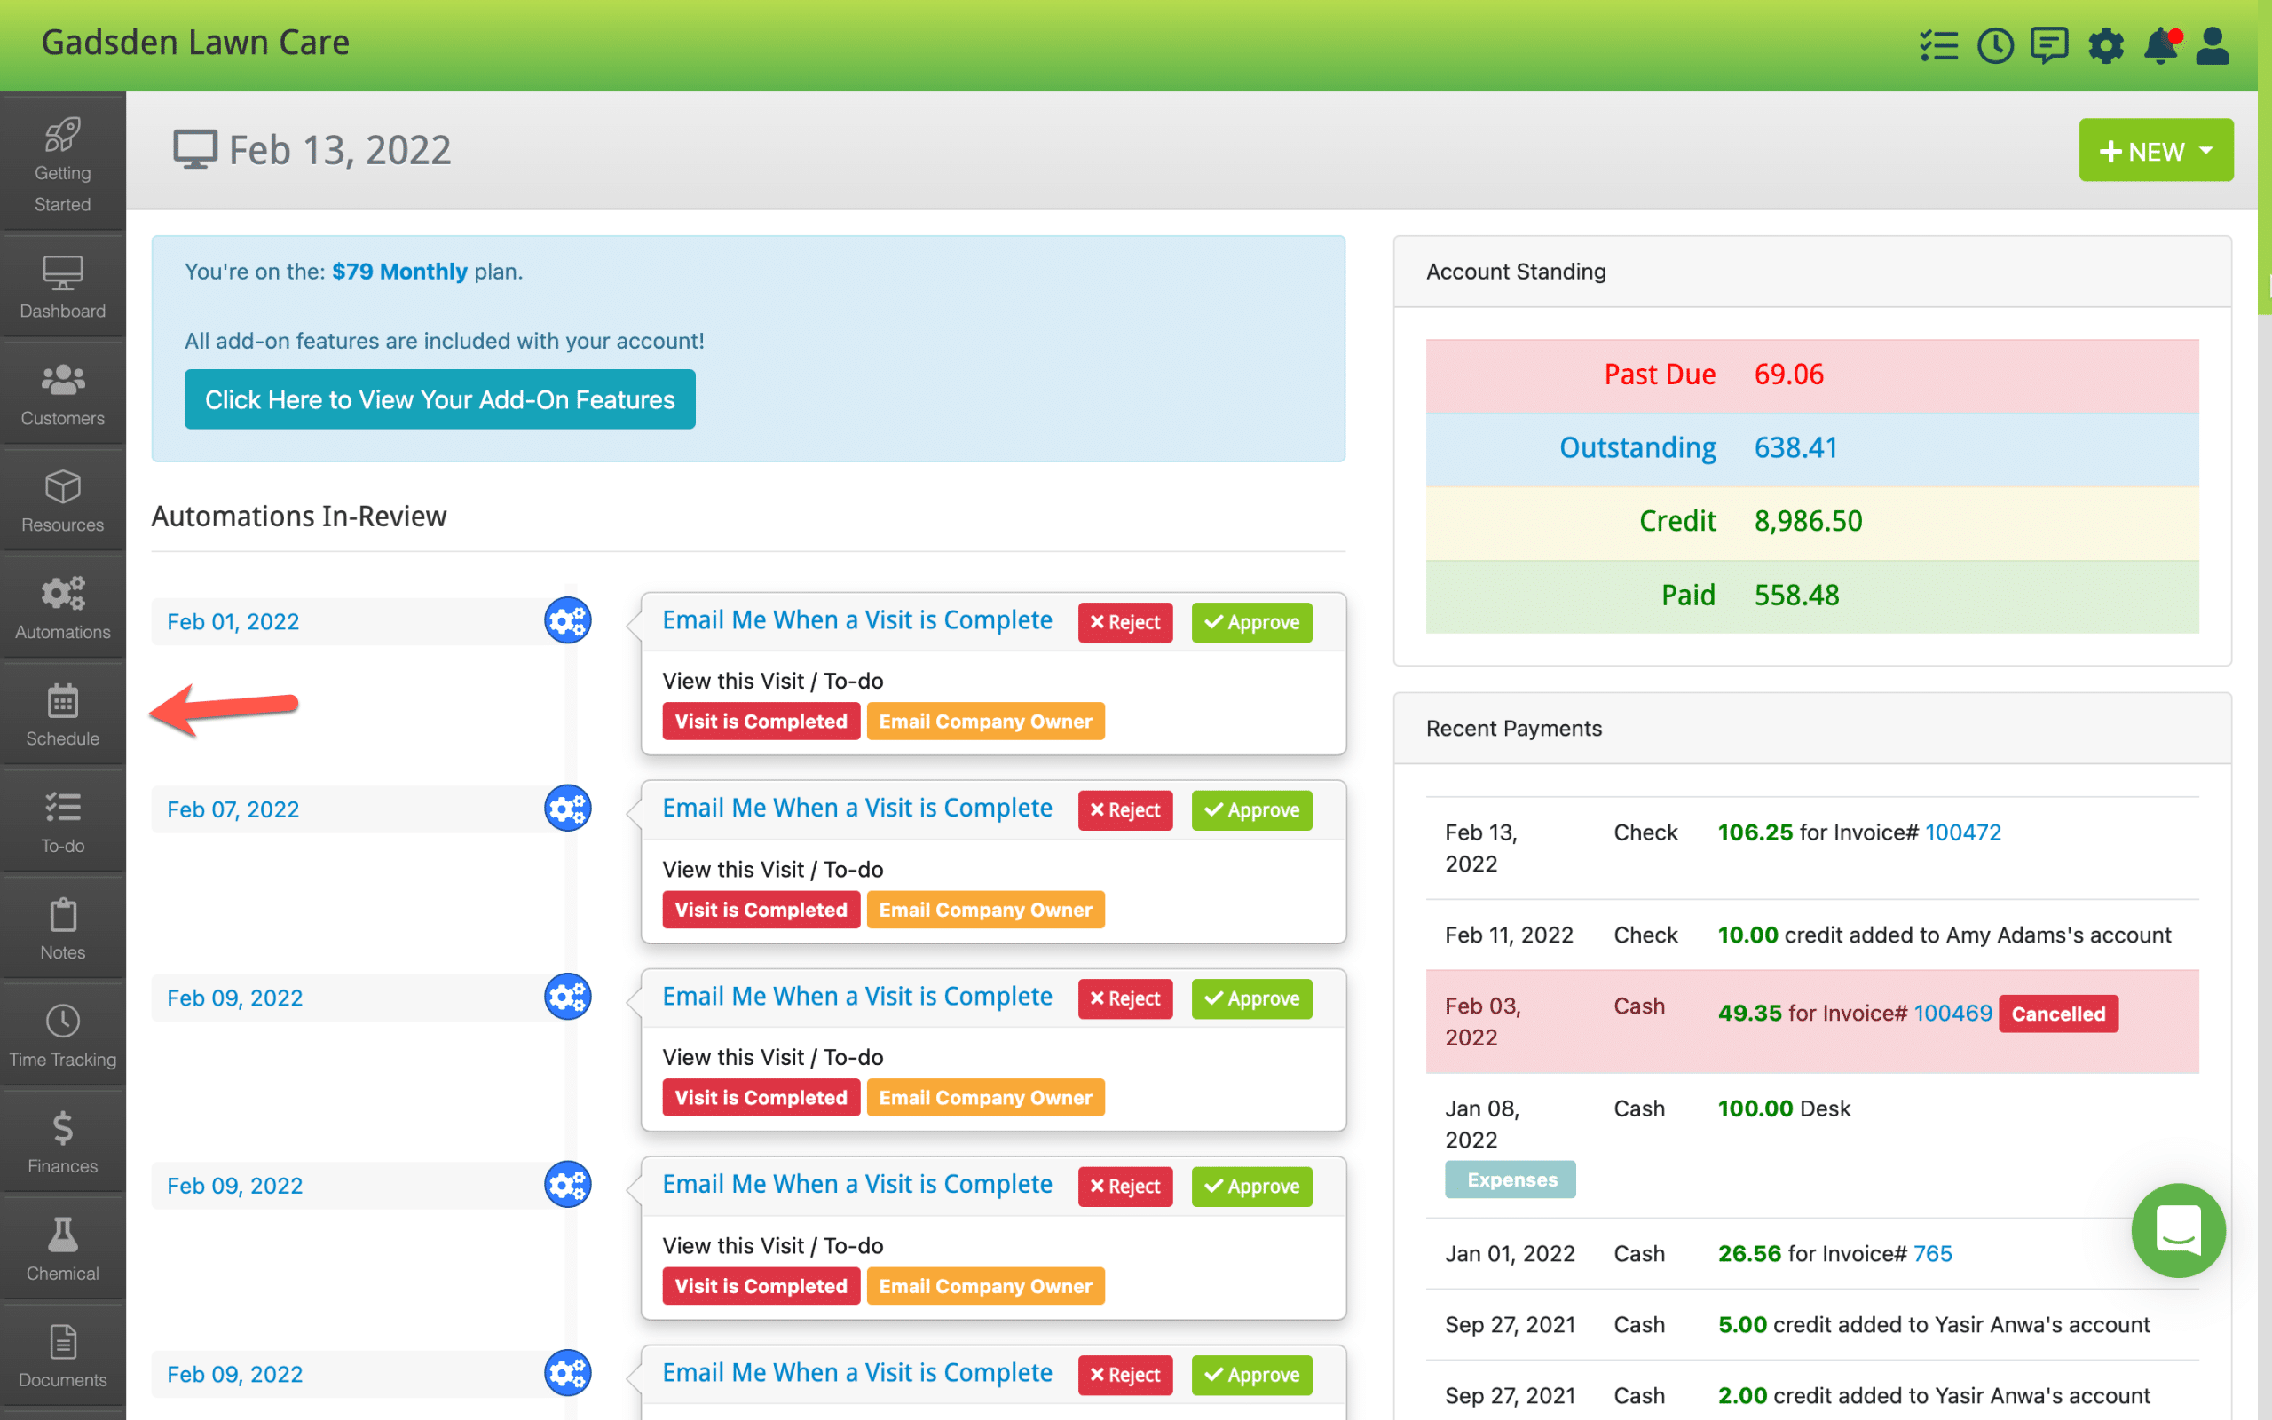Open Finances in the sidebar
Screen dimensions: 2272x1420
point(62,1144)
